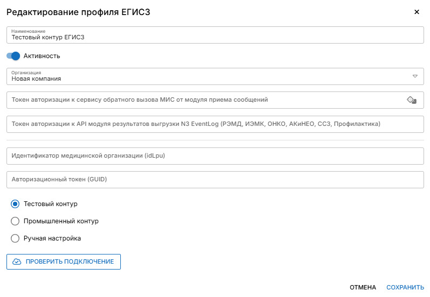Click the cloud icon on ПРОВЕРИТЬ ПОДКЛЮЧЕНИЕ
Image resolution: width=430 pixels, height=297 pixels.
coord(17,261)
